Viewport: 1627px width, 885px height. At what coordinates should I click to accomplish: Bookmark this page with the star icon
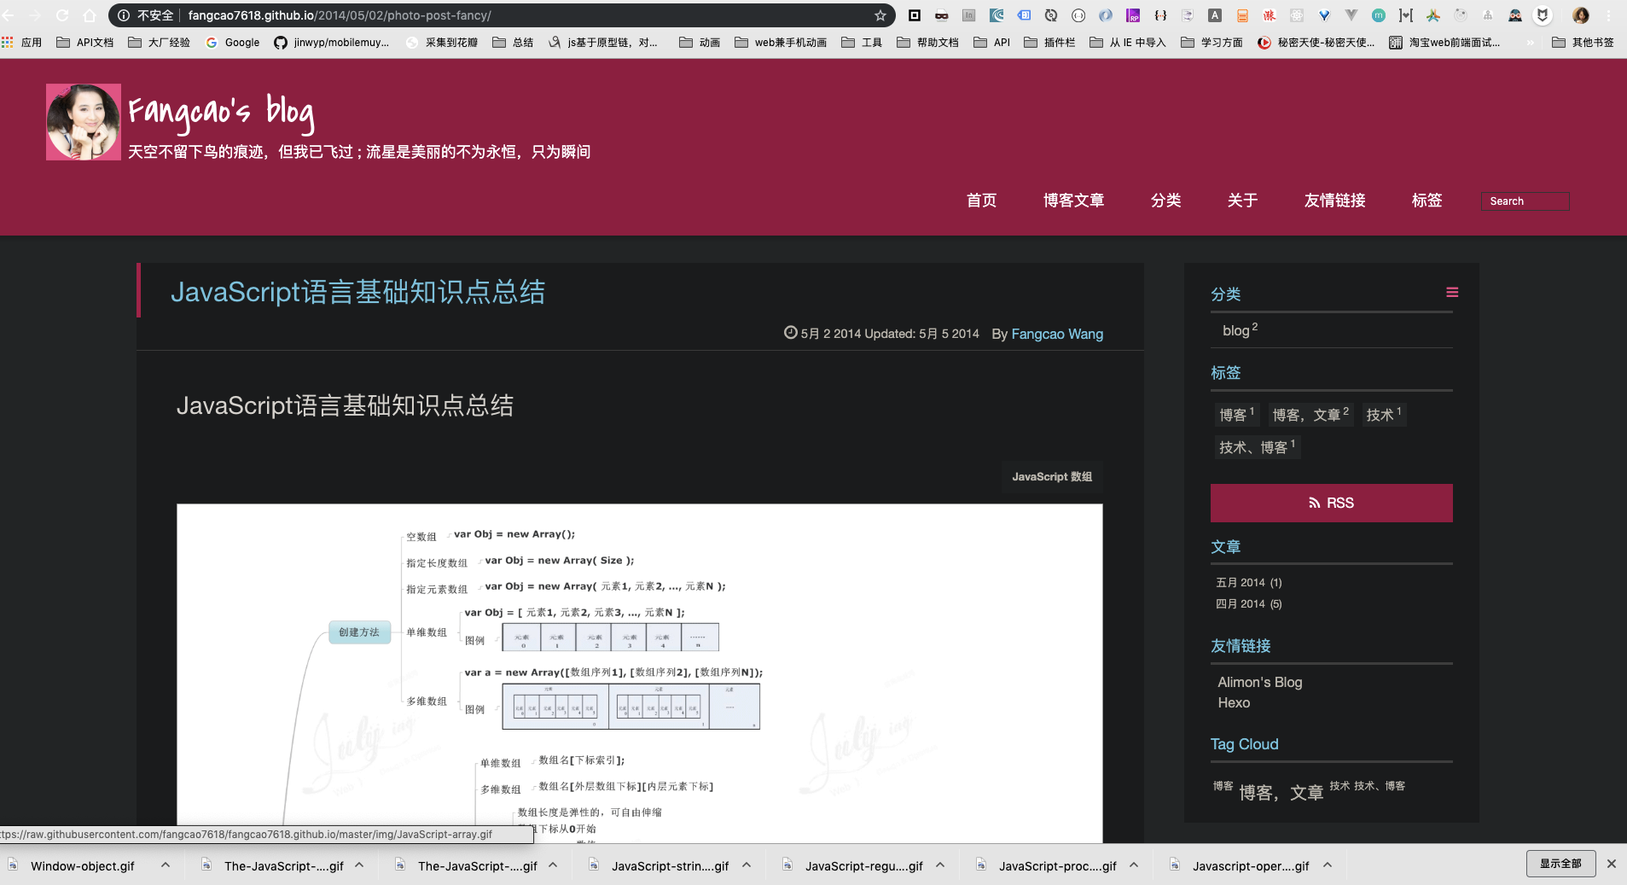click(880, 15)
